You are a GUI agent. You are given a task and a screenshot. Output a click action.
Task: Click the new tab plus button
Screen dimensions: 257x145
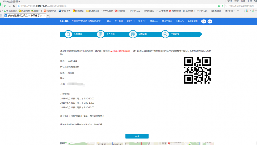pyautogui.click(x=48, y=15)
